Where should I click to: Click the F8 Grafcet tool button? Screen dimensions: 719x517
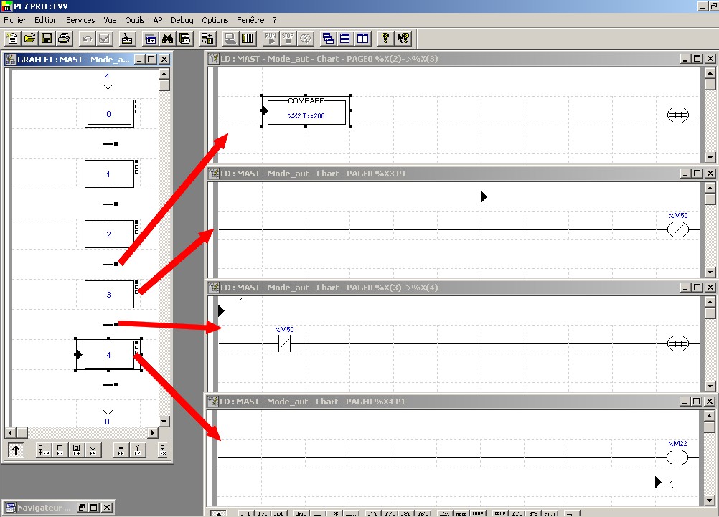coord(163,450)
